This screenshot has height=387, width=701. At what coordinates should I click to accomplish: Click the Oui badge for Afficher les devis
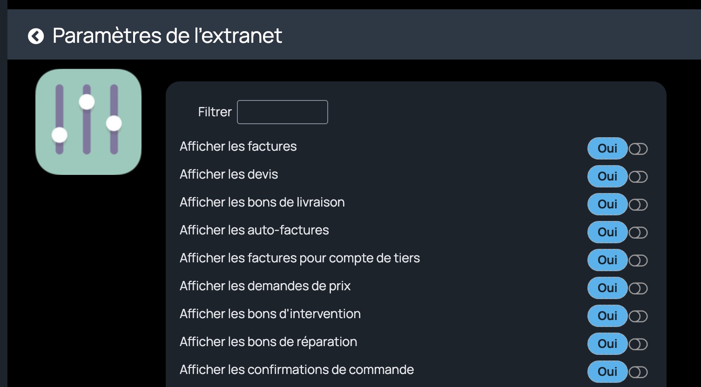pyautogui.click(x=607, y=176)
